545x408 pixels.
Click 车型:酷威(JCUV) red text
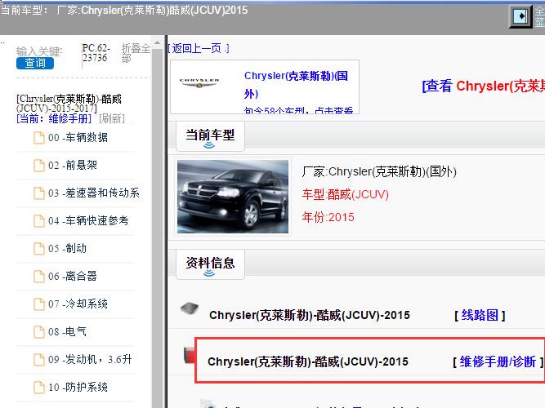click(345, 194)
